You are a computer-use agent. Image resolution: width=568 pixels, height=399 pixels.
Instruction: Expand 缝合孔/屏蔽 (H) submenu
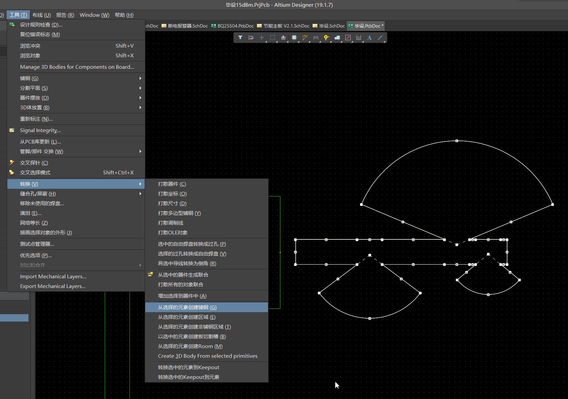[x=76, y=194]
